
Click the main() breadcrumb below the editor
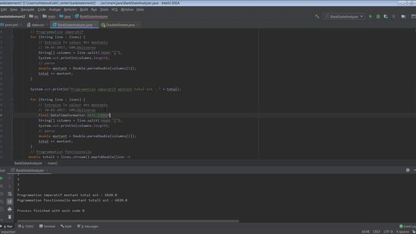(x=53, y=163)
